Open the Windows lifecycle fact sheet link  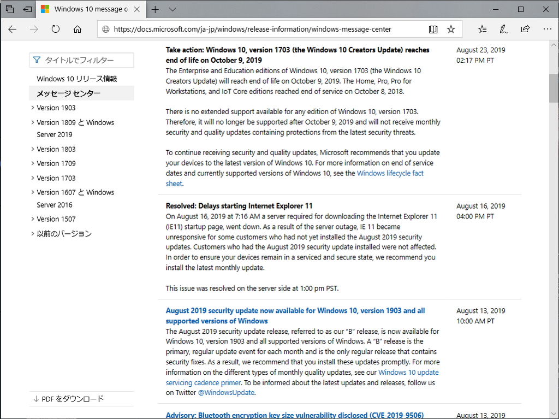click(390, 174)
